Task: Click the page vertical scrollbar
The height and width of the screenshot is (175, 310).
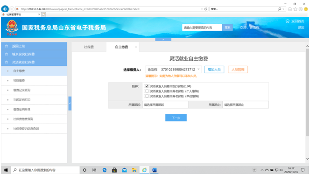Action: pyautogui.click(x=307, y=92)
